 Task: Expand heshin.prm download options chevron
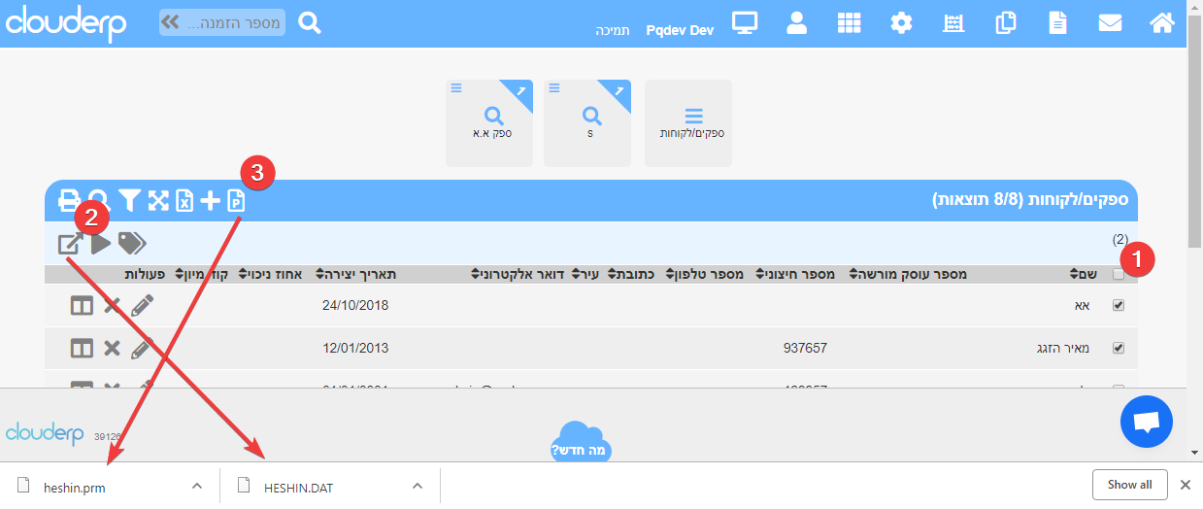click(196, 486)
